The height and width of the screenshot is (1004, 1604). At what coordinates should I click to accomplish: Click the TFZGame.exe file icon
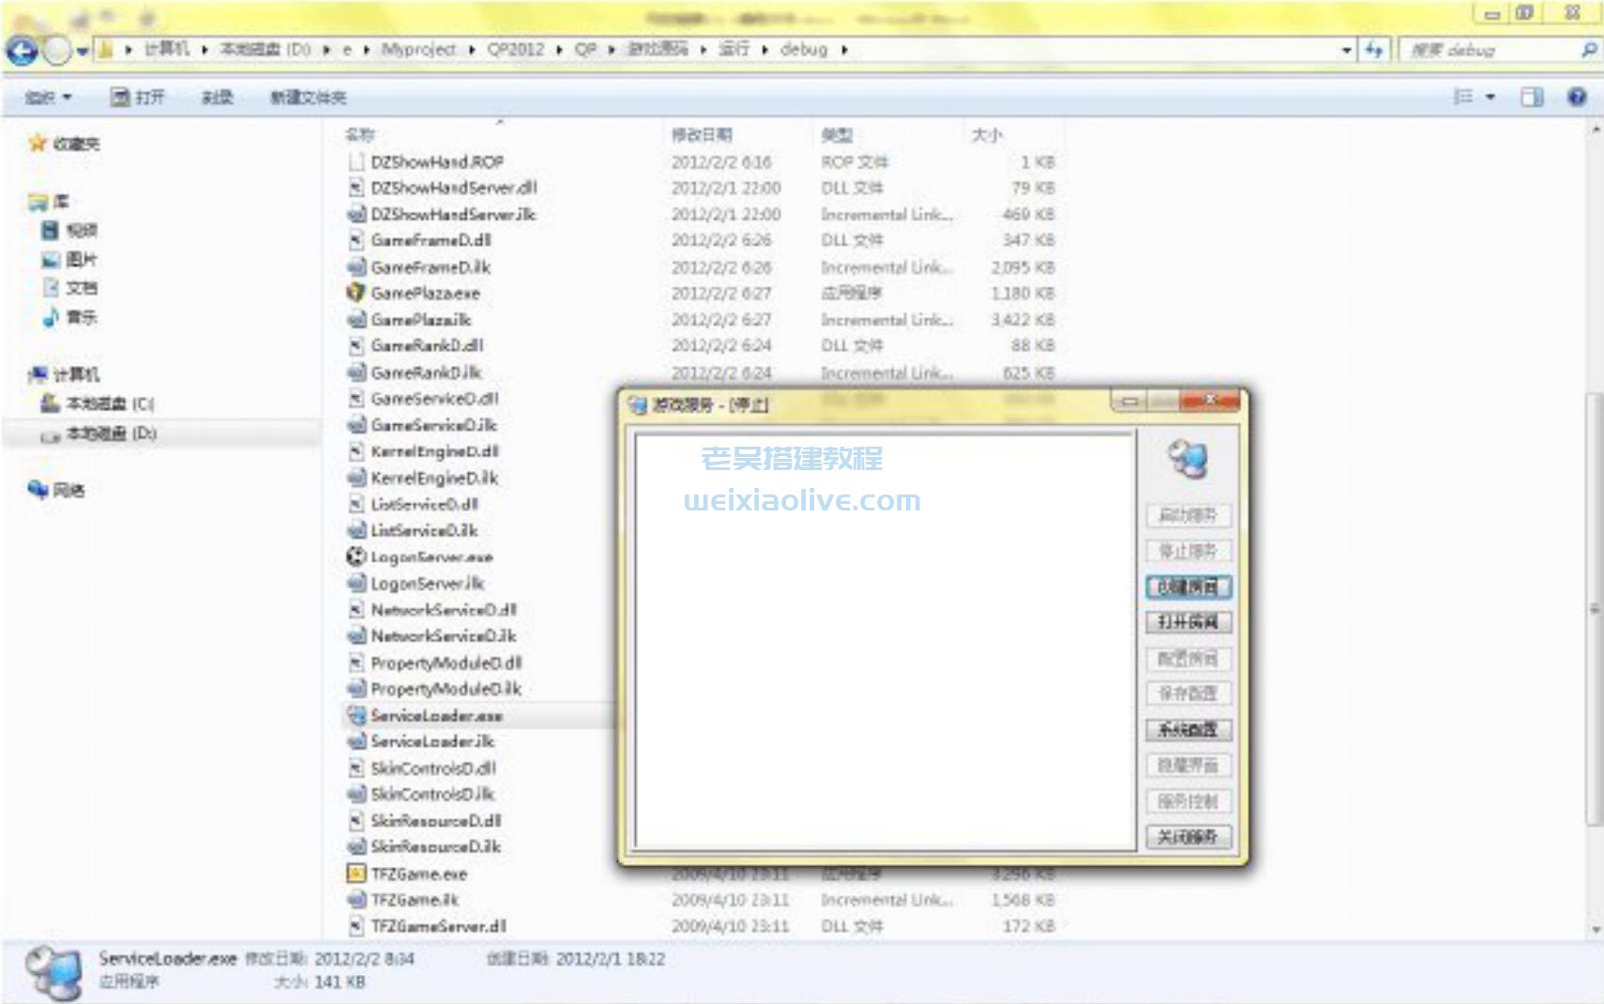tap(356, 874)
